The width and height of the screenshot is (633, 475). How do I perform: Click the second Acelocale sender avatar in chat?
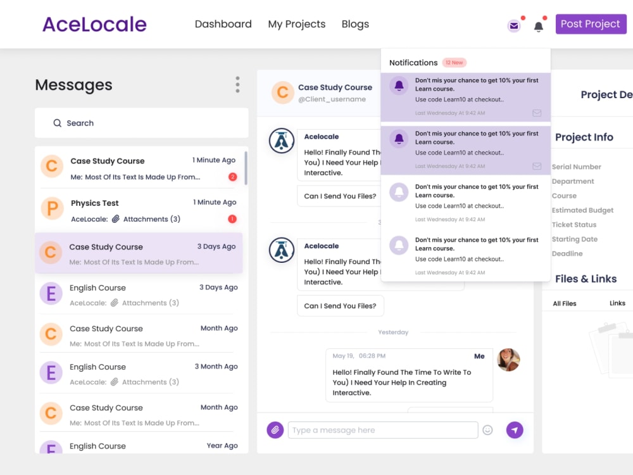tap(282, 250)
